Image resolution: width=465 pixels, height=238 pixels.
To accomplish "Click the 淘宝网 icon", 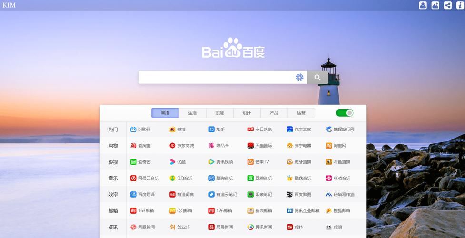I will coord(329,146).
